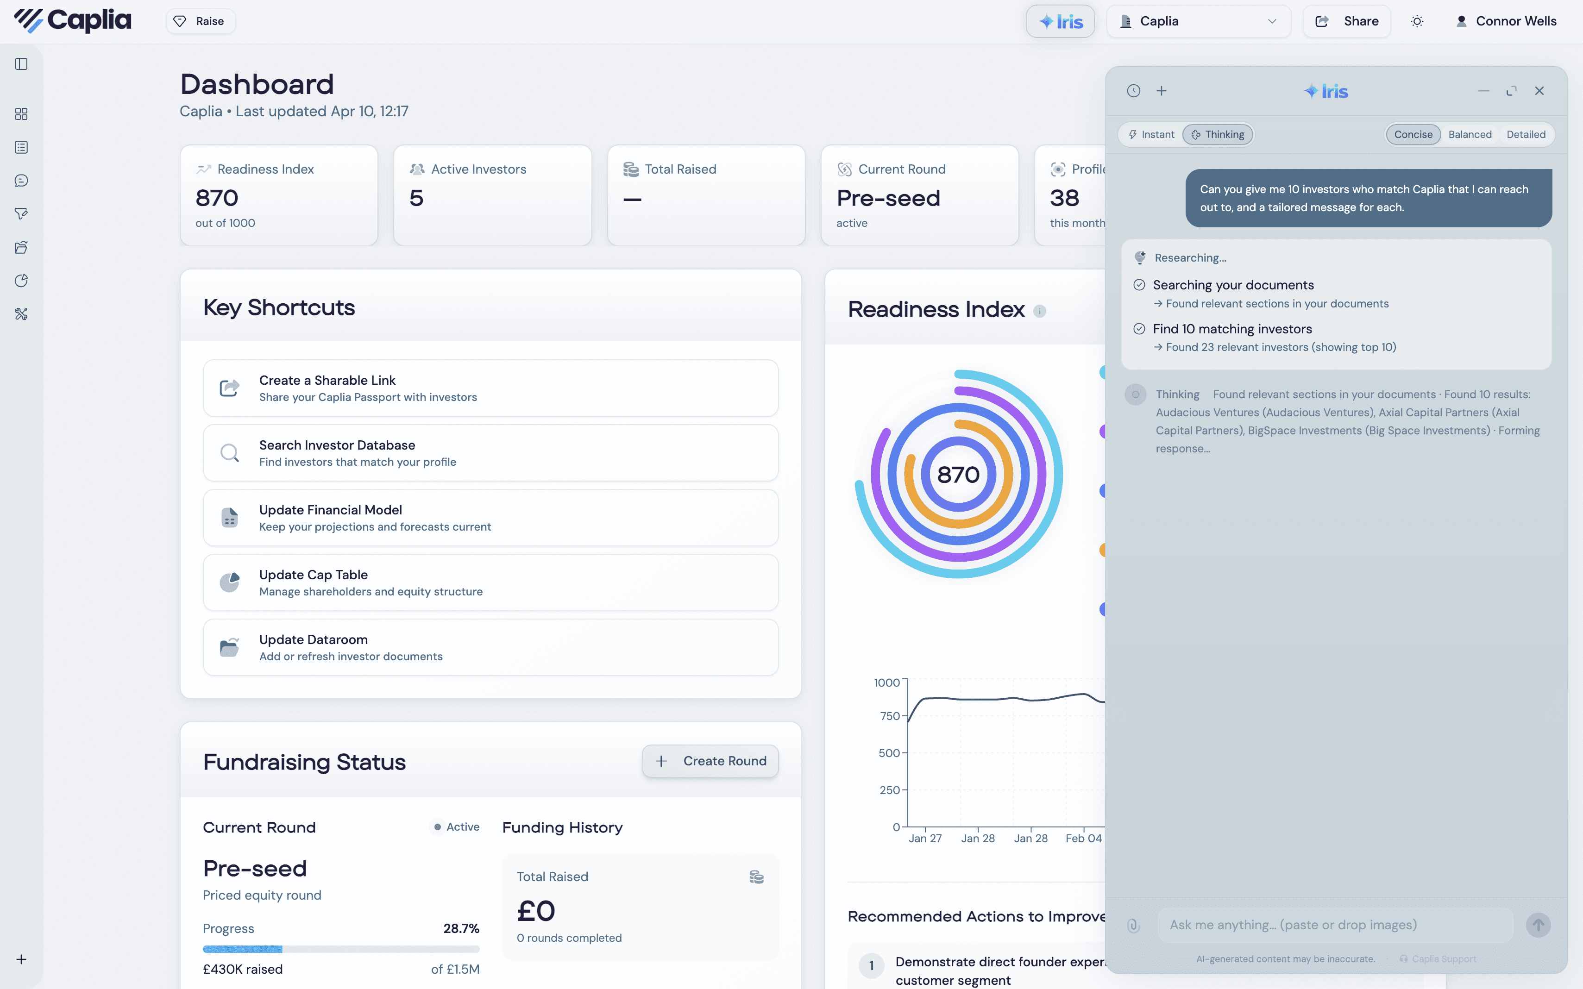Viewport: 1583px width, 989px height.
Task: Click the Create Round button
Action: point(710,761)
